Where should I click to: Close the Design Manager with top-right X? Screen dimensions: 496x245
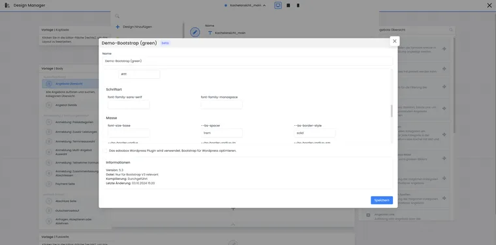[489, 5]
